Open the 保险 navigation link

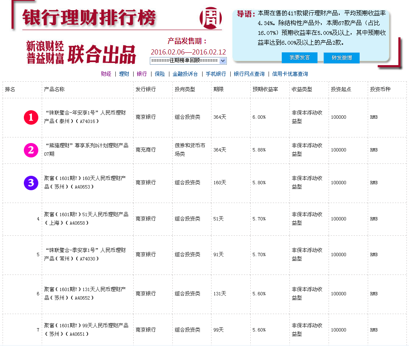[160, 74]
